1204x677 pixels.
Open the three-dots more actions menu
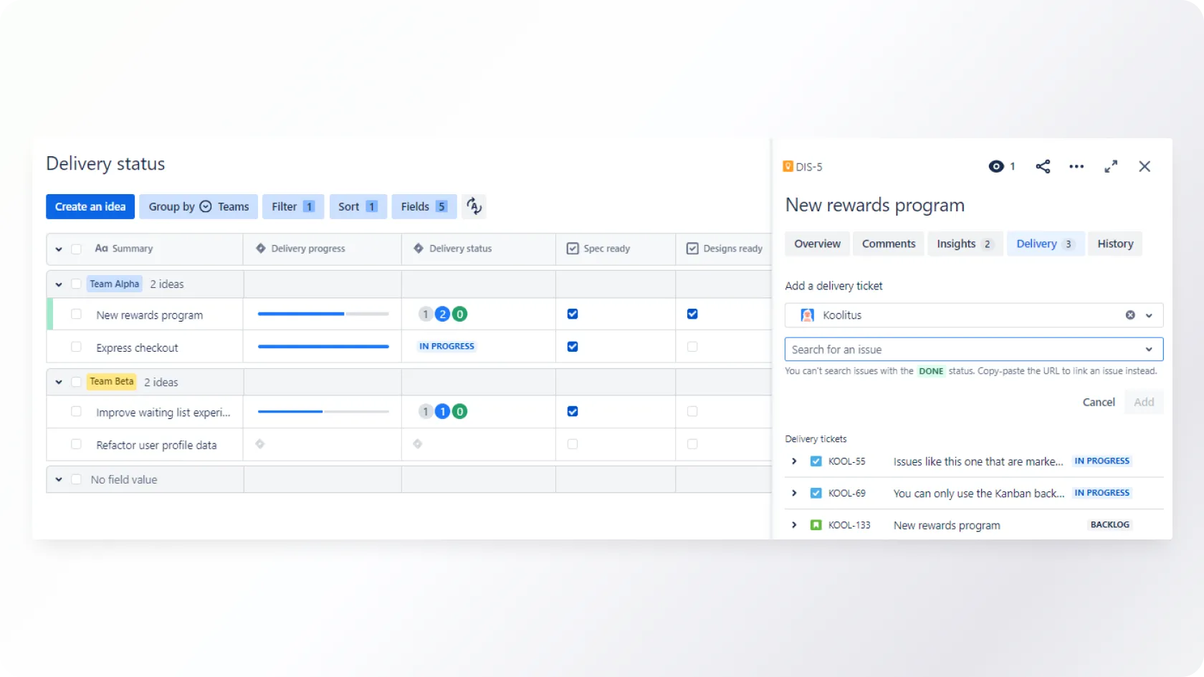1076,167
